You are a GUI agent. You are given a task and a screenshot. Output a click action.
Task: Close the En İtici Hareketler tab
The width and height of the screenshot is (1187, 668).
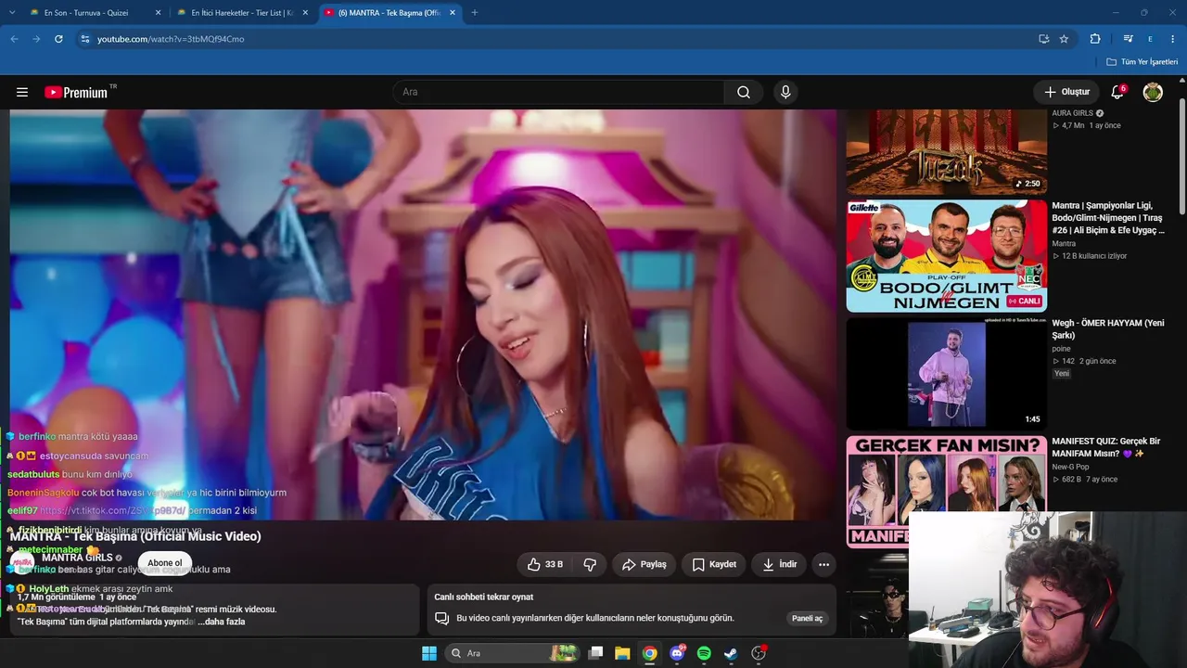pyautogui.click(x=305, y=13)
